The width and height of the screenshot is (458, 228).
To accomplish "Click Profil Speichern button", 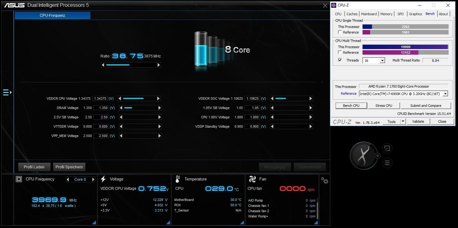I will (x=69, y=167).
